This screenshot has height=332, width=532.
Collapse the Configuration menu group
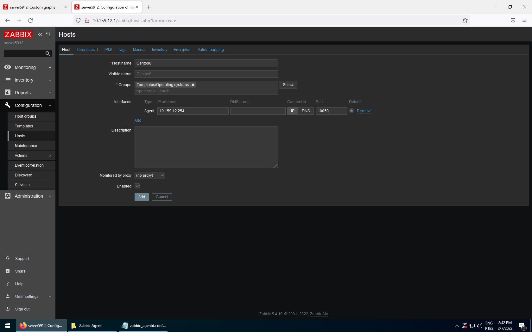click(x=50, y=105)
